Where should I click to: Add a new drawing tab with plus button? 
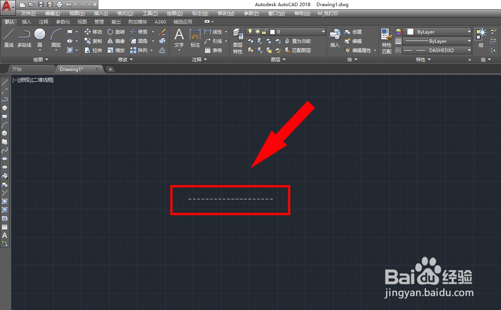[x=110, y=69]
